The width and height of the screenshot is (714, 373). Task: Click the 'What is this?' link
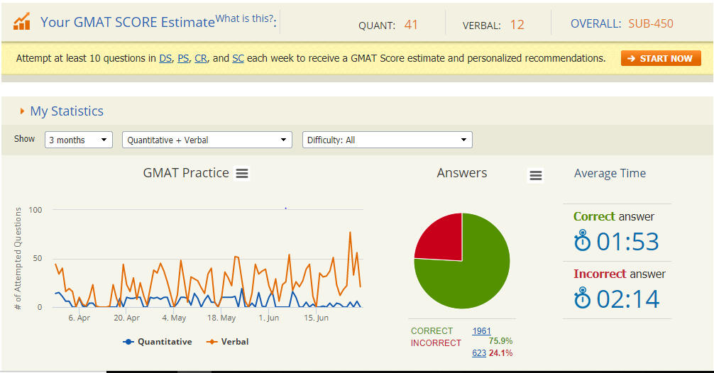coord(245,18)
